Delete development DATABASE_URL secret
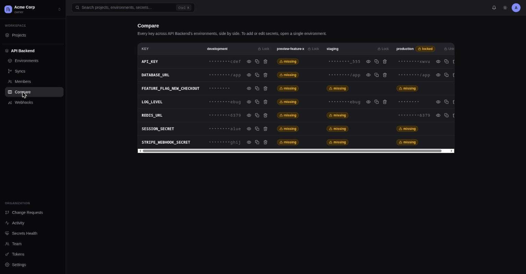Screen dimensions: 526x274 pos(265,75)
